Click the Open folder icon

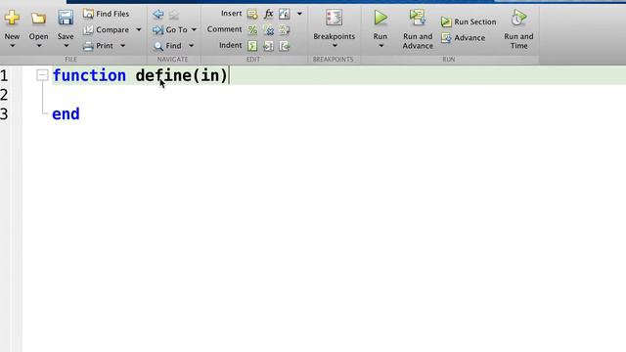tap(39, 18)
